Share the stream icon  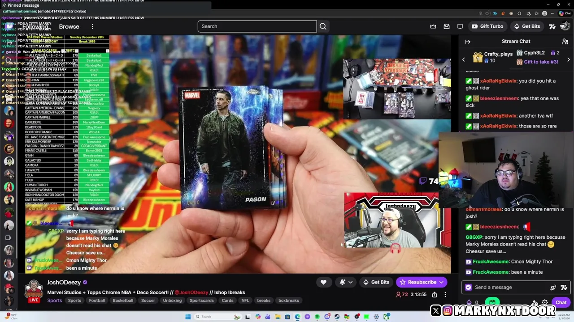(x=435, y=294)
